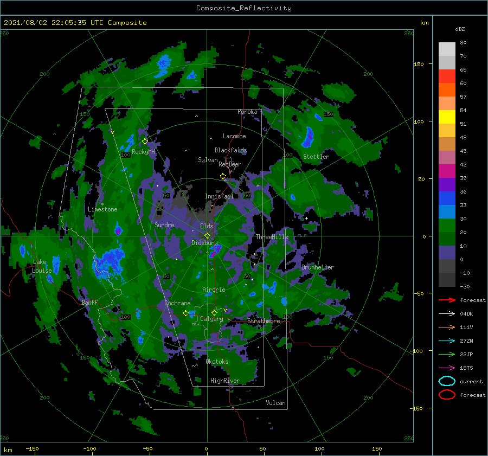Pick the orange swatch between 60 and 57

click(447, 89)
